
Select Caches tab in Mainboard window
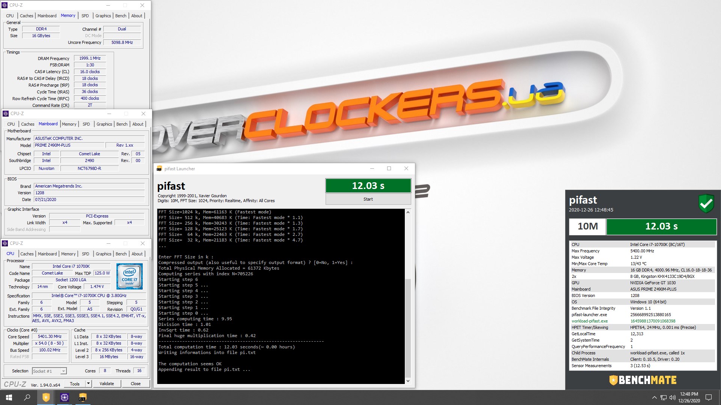click(x=28, y=124)
